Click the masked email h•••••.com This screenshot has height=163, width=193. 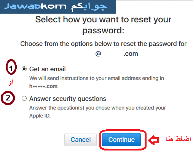click(x=43, y=86)
